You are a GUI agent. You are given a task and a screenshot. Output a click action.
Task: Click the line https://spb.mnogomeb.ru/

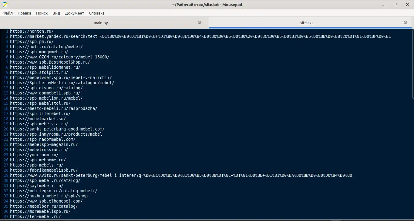[x=39, y=52]
